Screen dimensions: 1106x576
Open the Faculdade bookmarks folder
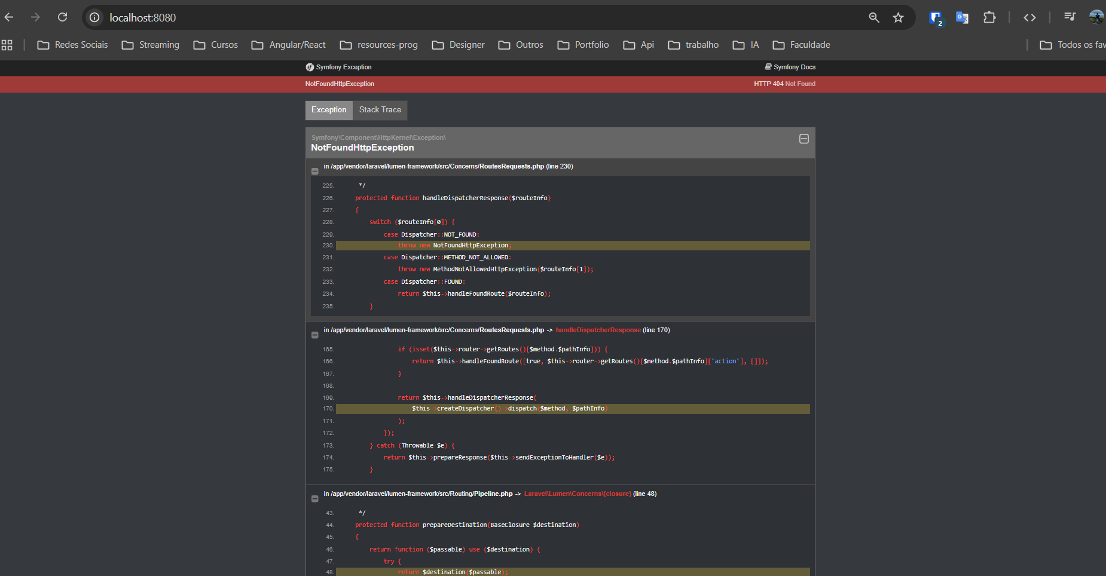[802, 45]
